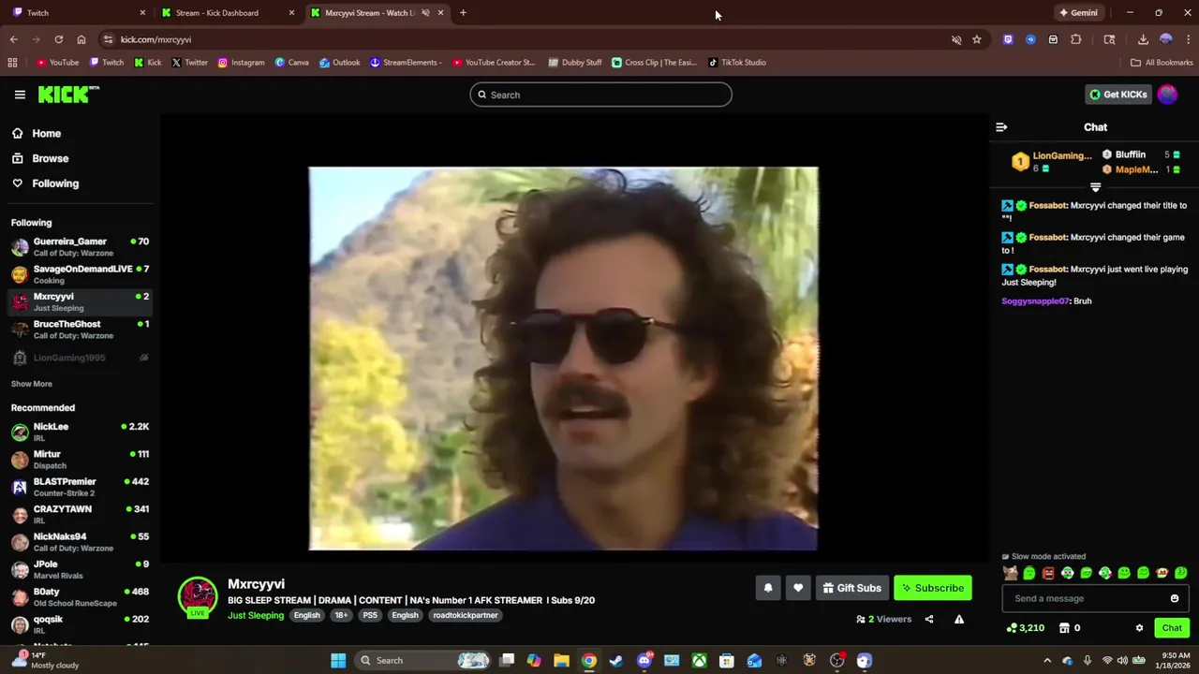This screenshot has height=674, width=1199.
Task: Collapse the chat panel
Action: tap(1001, 127)
